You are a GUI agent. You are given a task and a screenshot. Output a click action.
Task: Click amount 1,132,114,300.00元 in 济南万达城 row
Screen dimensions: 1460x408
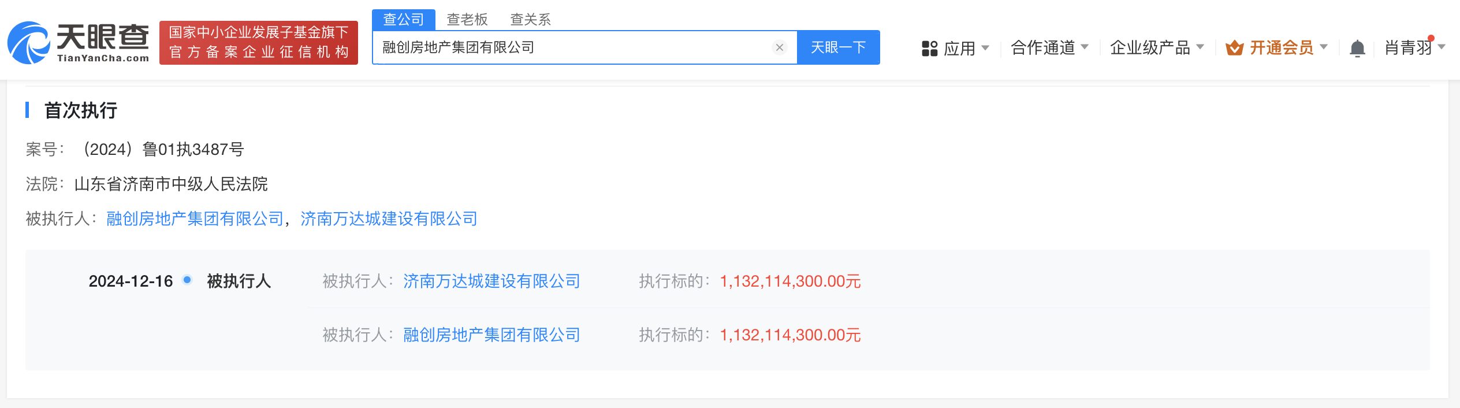coord(790,281)
